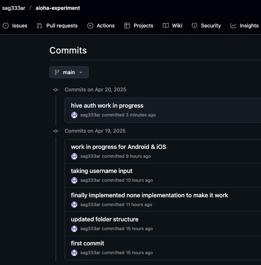Click sag333ar author name on '10 hours ago' commit

90,180
